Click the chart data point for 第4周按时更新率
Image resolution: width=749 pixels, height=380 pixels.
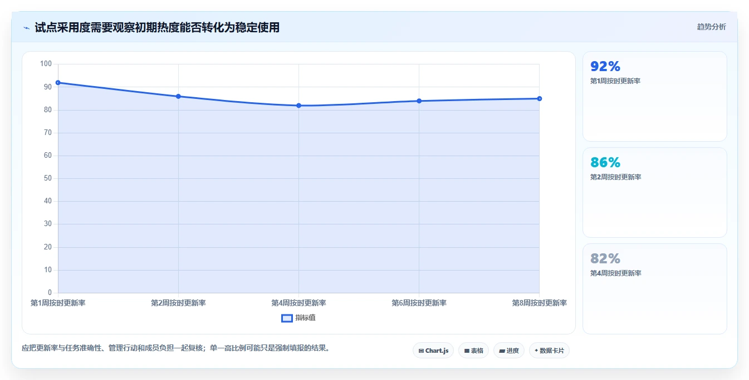point(298,106)
